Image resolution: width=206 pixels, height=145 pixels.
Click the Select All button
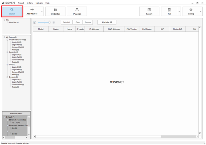(67, 22)
